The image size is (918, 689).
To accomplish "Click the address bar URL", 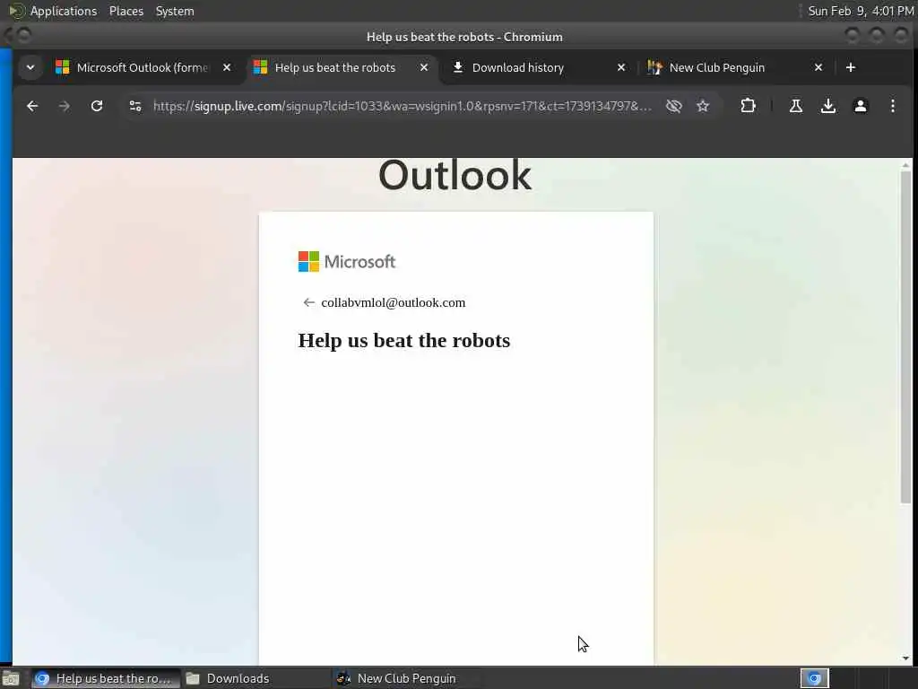I will (x=403, y=106).
